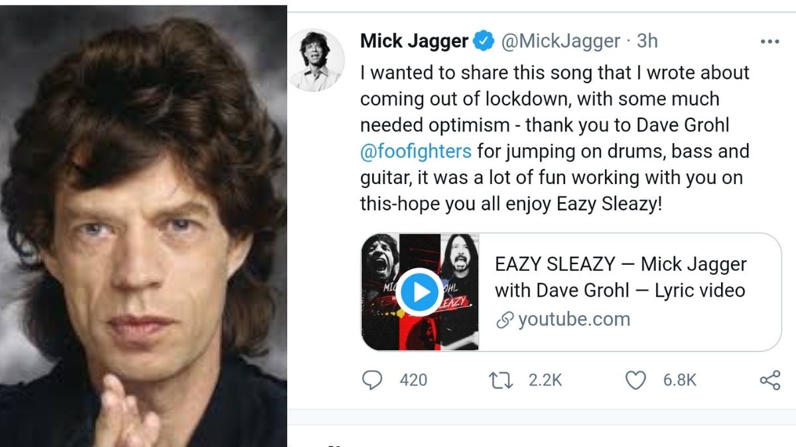This screenshot has height=447, width=796.
Task: Open the youtube.com link in the card
Action: pyautogui.click(x=574, y=319)
